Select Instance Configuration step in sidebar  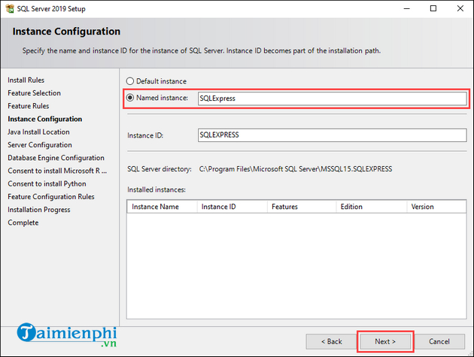pyautogui.click(x=44, y=119)
